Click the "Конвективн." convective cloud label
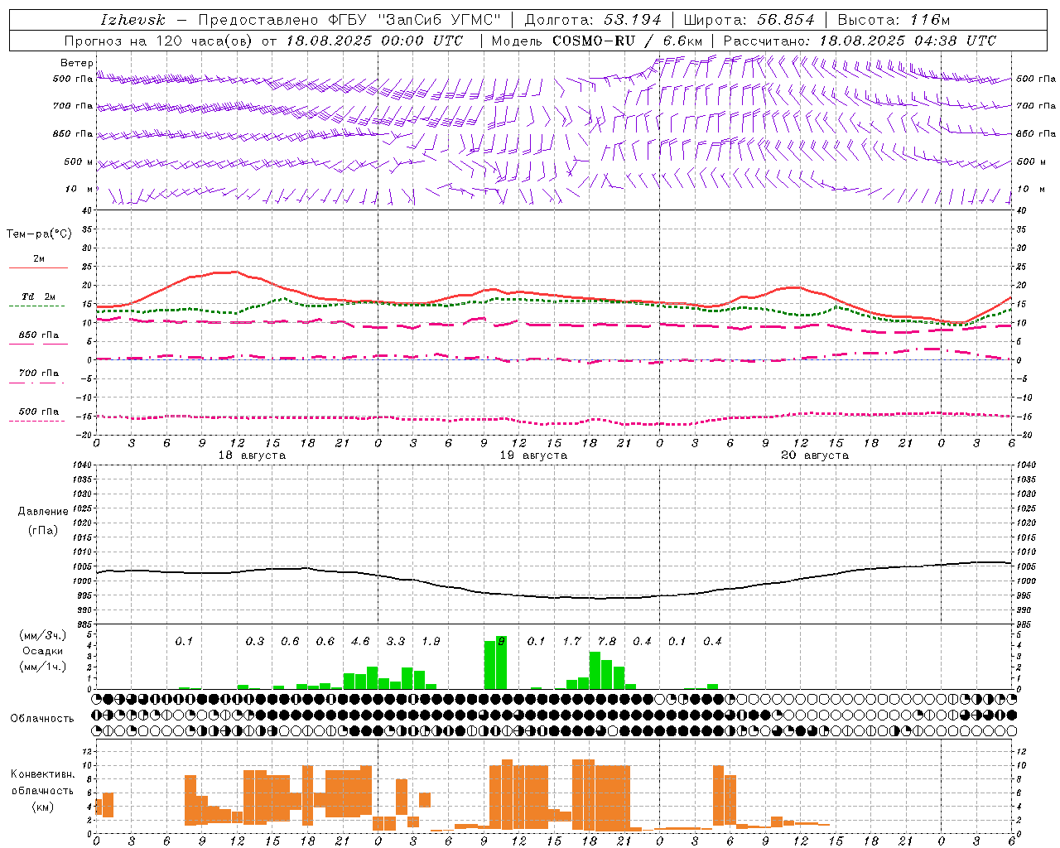 (x=43, y=774)
